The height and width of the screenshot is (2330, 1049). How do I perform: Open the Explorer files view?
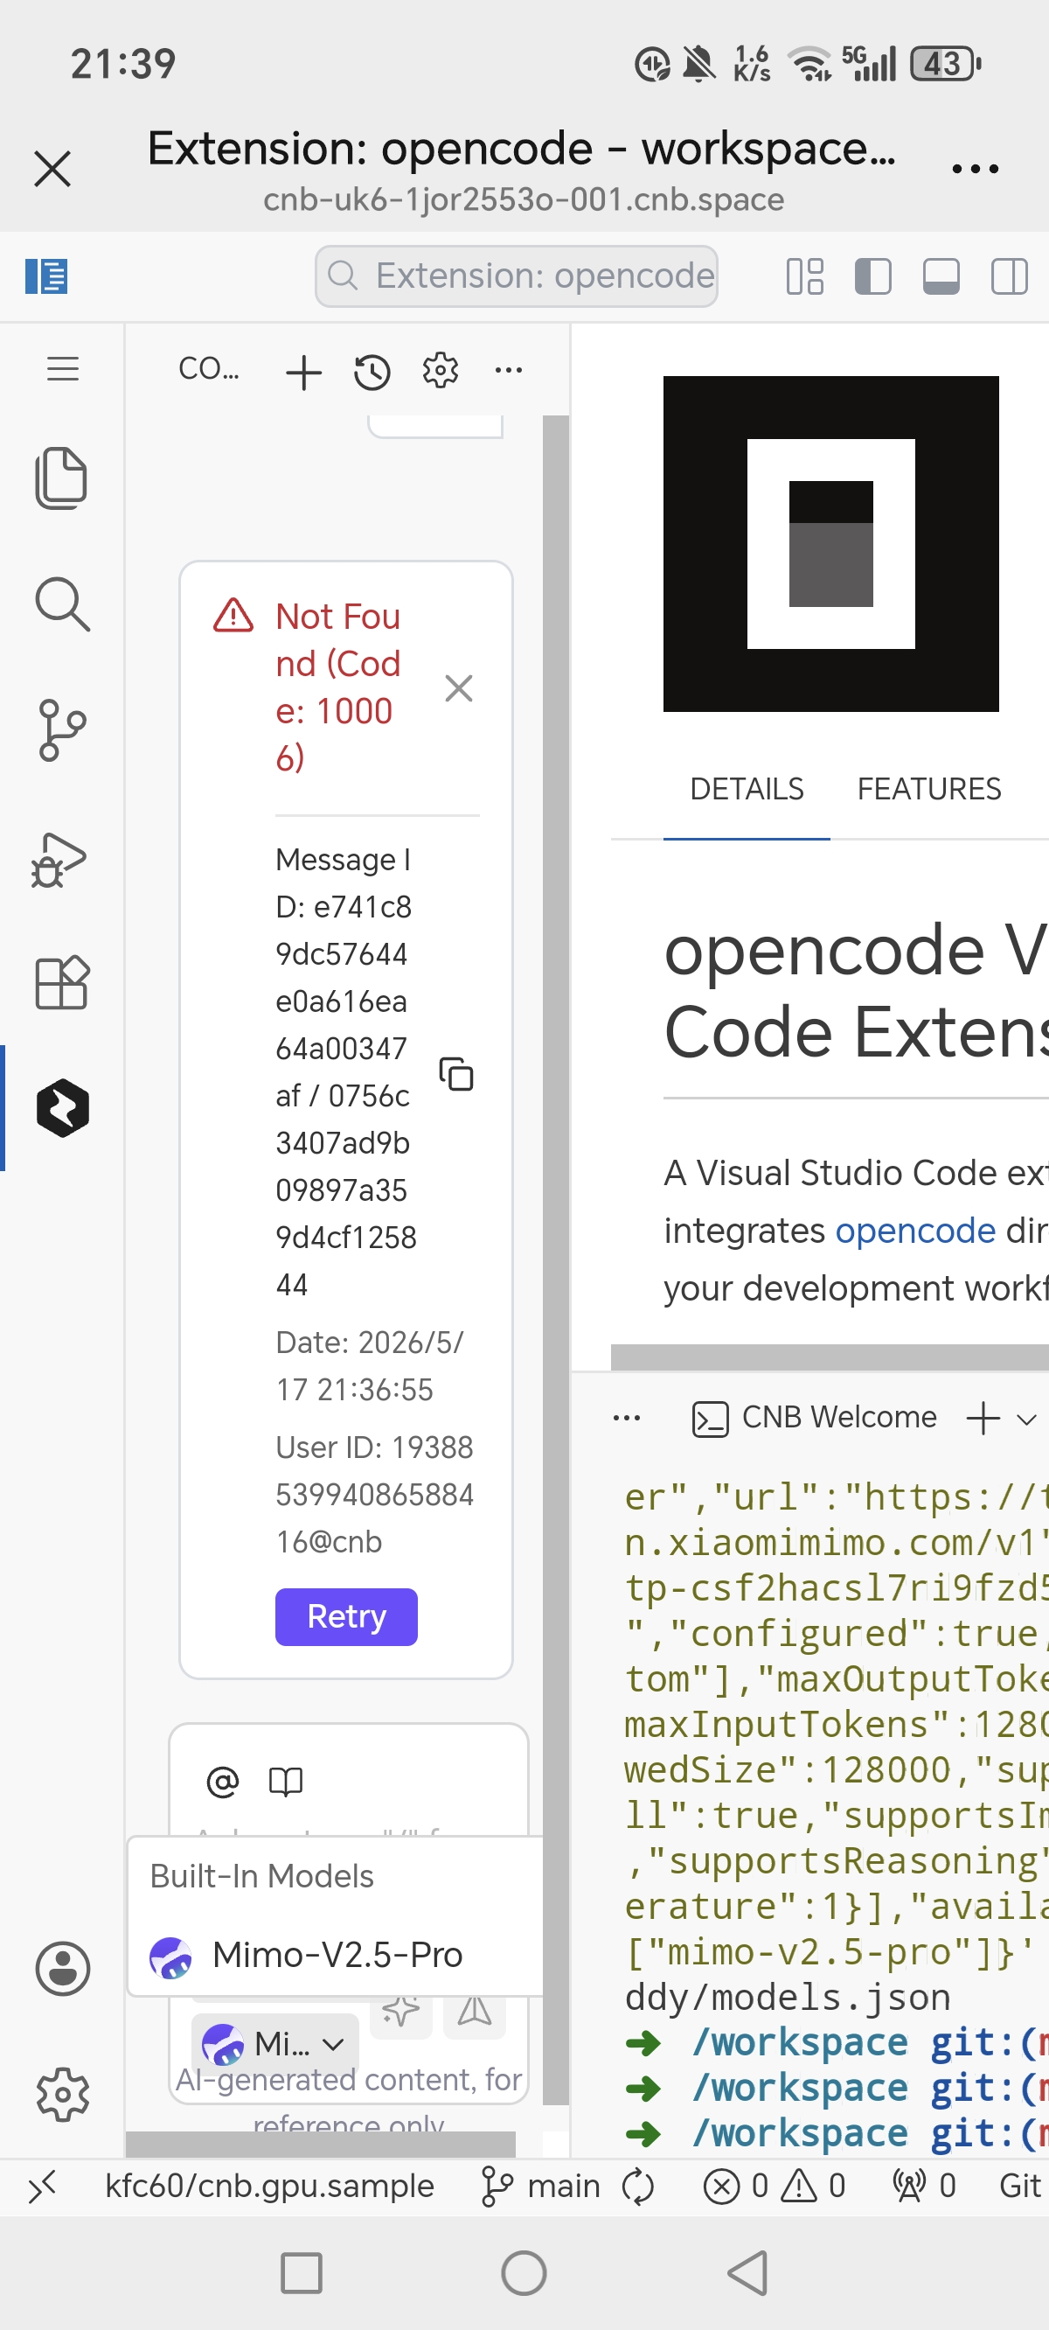tap(61, 478)
